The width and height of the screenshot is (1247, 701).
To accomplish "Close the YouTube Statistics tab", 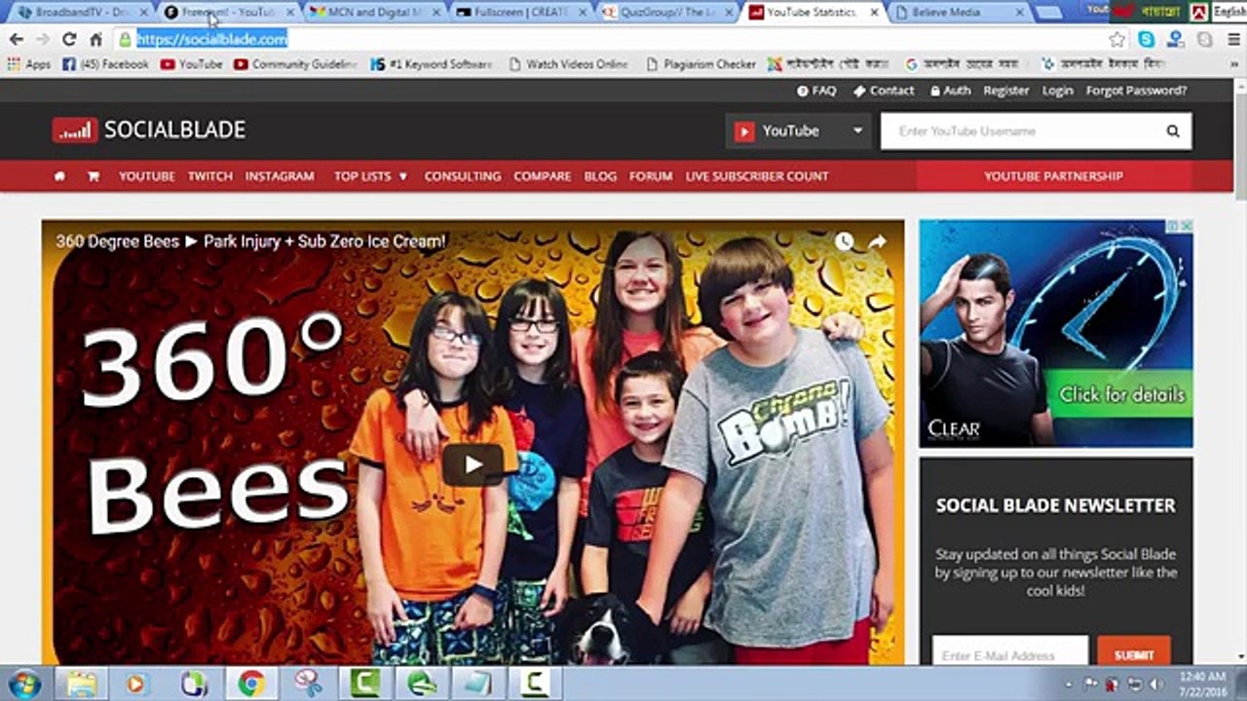I will pyautogui.click(x=874, y=12).
